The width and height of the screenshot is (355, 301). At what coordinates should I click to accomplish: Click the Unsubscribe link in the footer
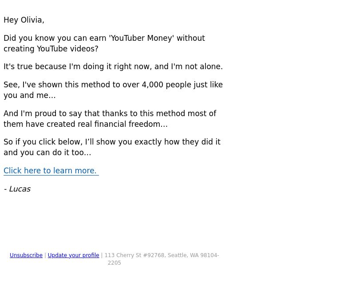click(26, 255)
